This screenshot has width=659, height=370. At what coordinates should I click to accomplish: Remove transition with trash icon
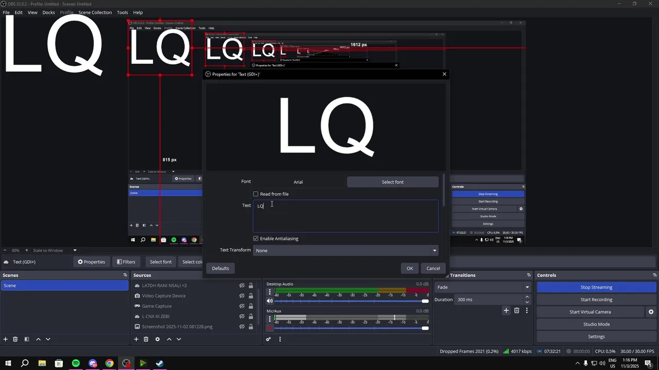coord(517,310)
